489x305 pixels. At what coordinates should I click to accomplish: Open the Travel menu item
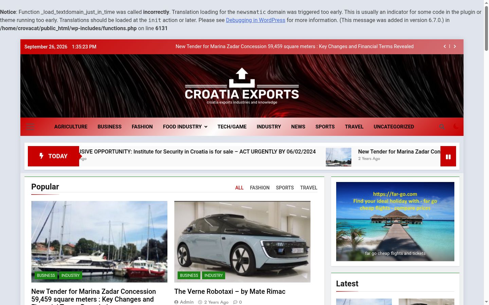[x=354, y=127]
